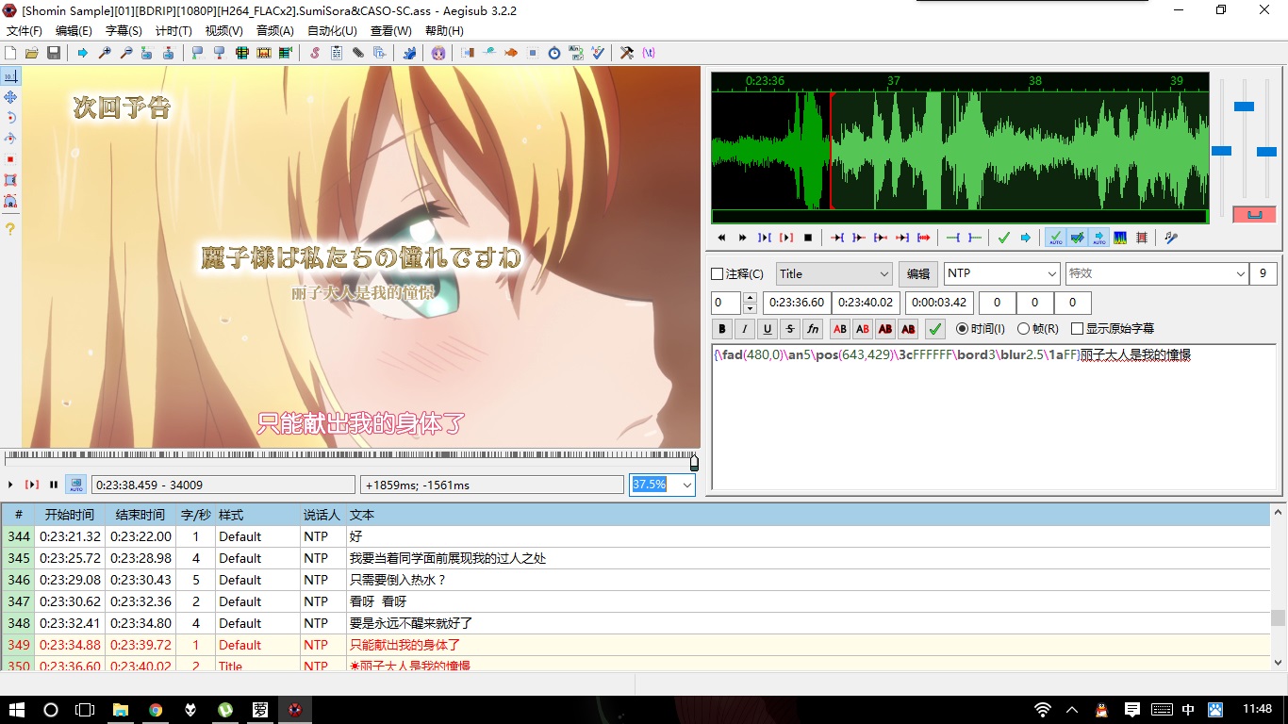Click the New subtitles file icon
1288x724 pixels.
pos(10,53)
